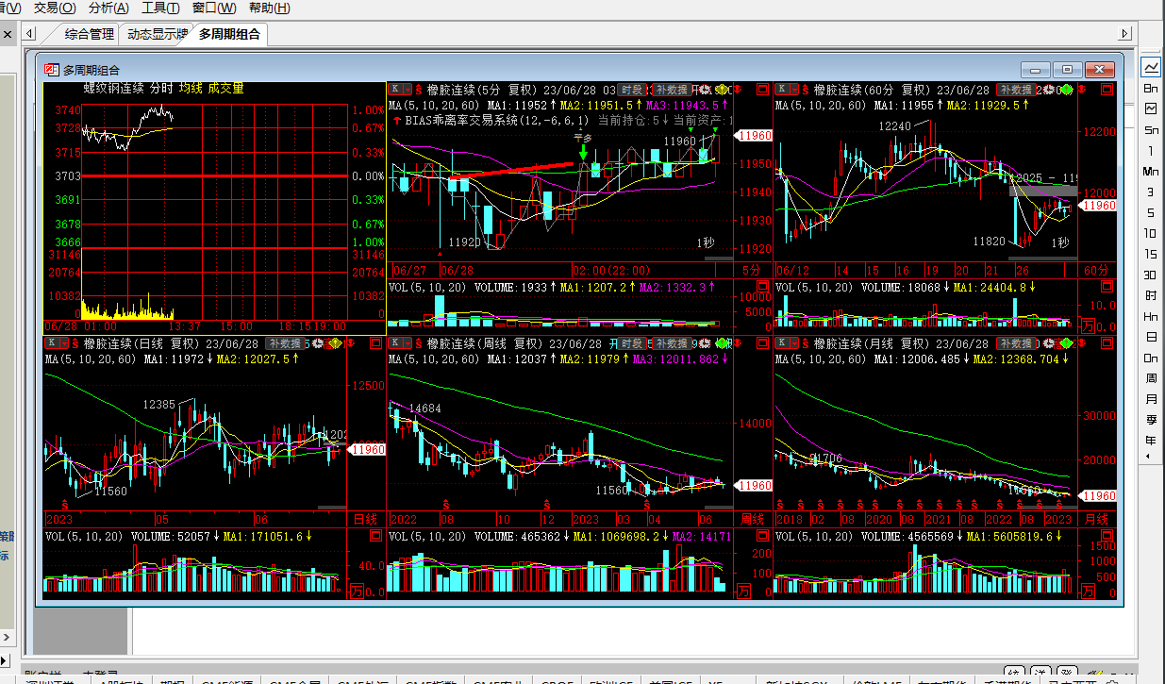
Task: Select the time-sharing line chart icon in right sidebar
Action: coord(1151,67)
